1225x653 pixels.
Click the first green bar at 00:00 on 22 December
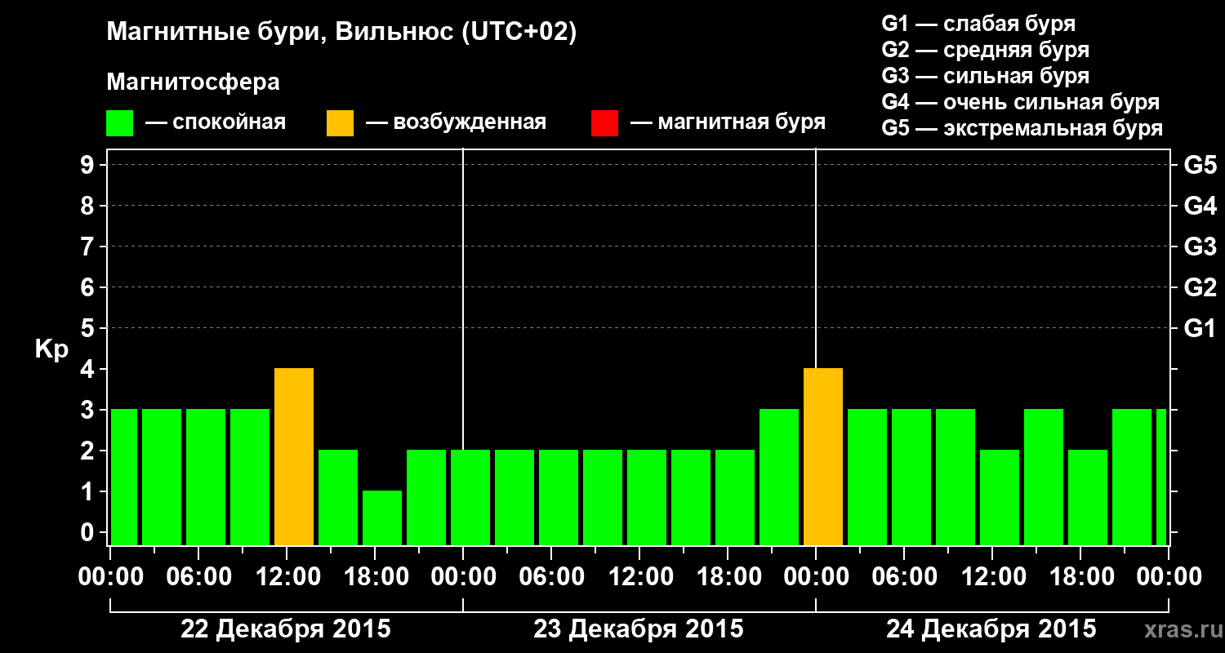pyautogui.click(x=123, y=478)
